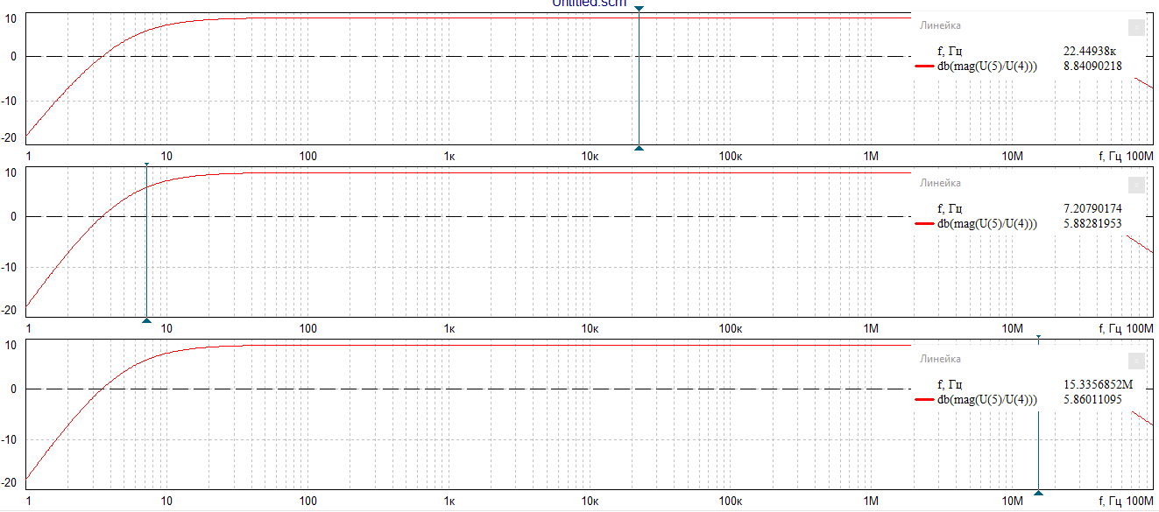1159x512 pixels.
Task: Select gain value 8.84090218
Action: (x=1092, y=66)
